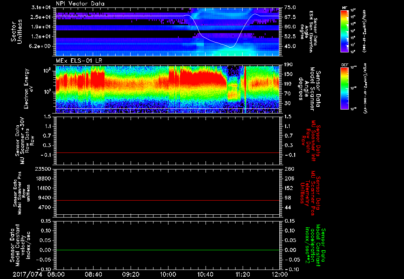Click the 190 scanner angle tick
404x279 pixels.
tap(289, 65)
